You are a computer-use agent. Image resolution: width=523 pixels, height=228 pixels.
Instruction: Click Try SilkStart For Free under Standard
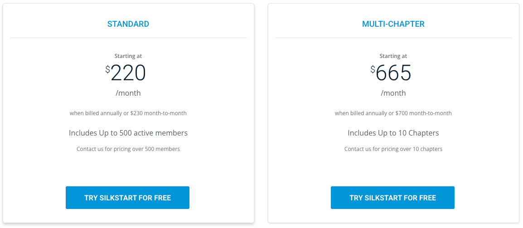pyautogui.click(x=127, y=198)
